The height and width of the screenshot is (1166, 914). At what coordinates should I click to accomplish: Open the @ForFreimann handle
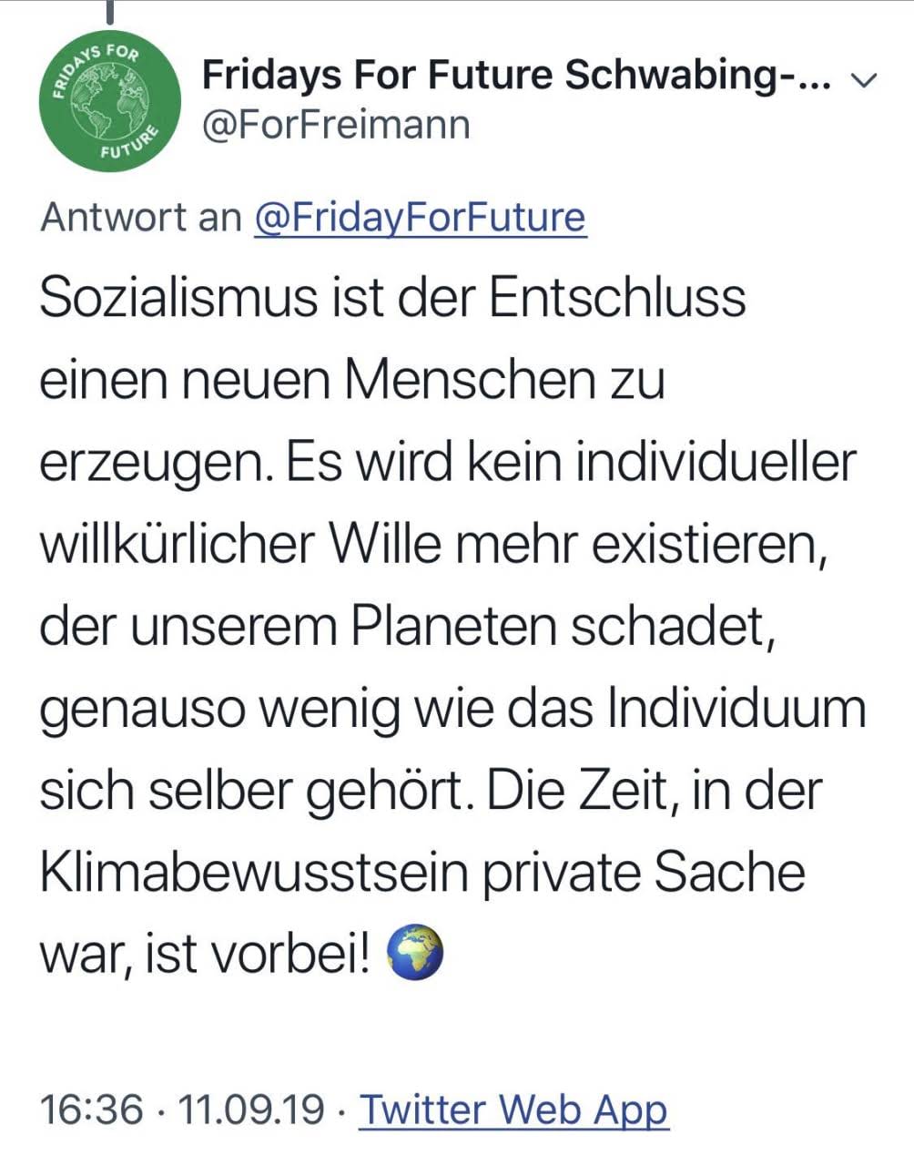pyautogui.click(x=335, y=124)
